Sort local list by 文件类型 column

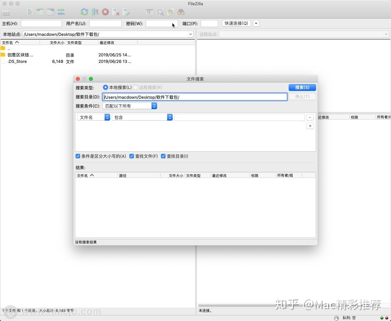click(82, 42)
